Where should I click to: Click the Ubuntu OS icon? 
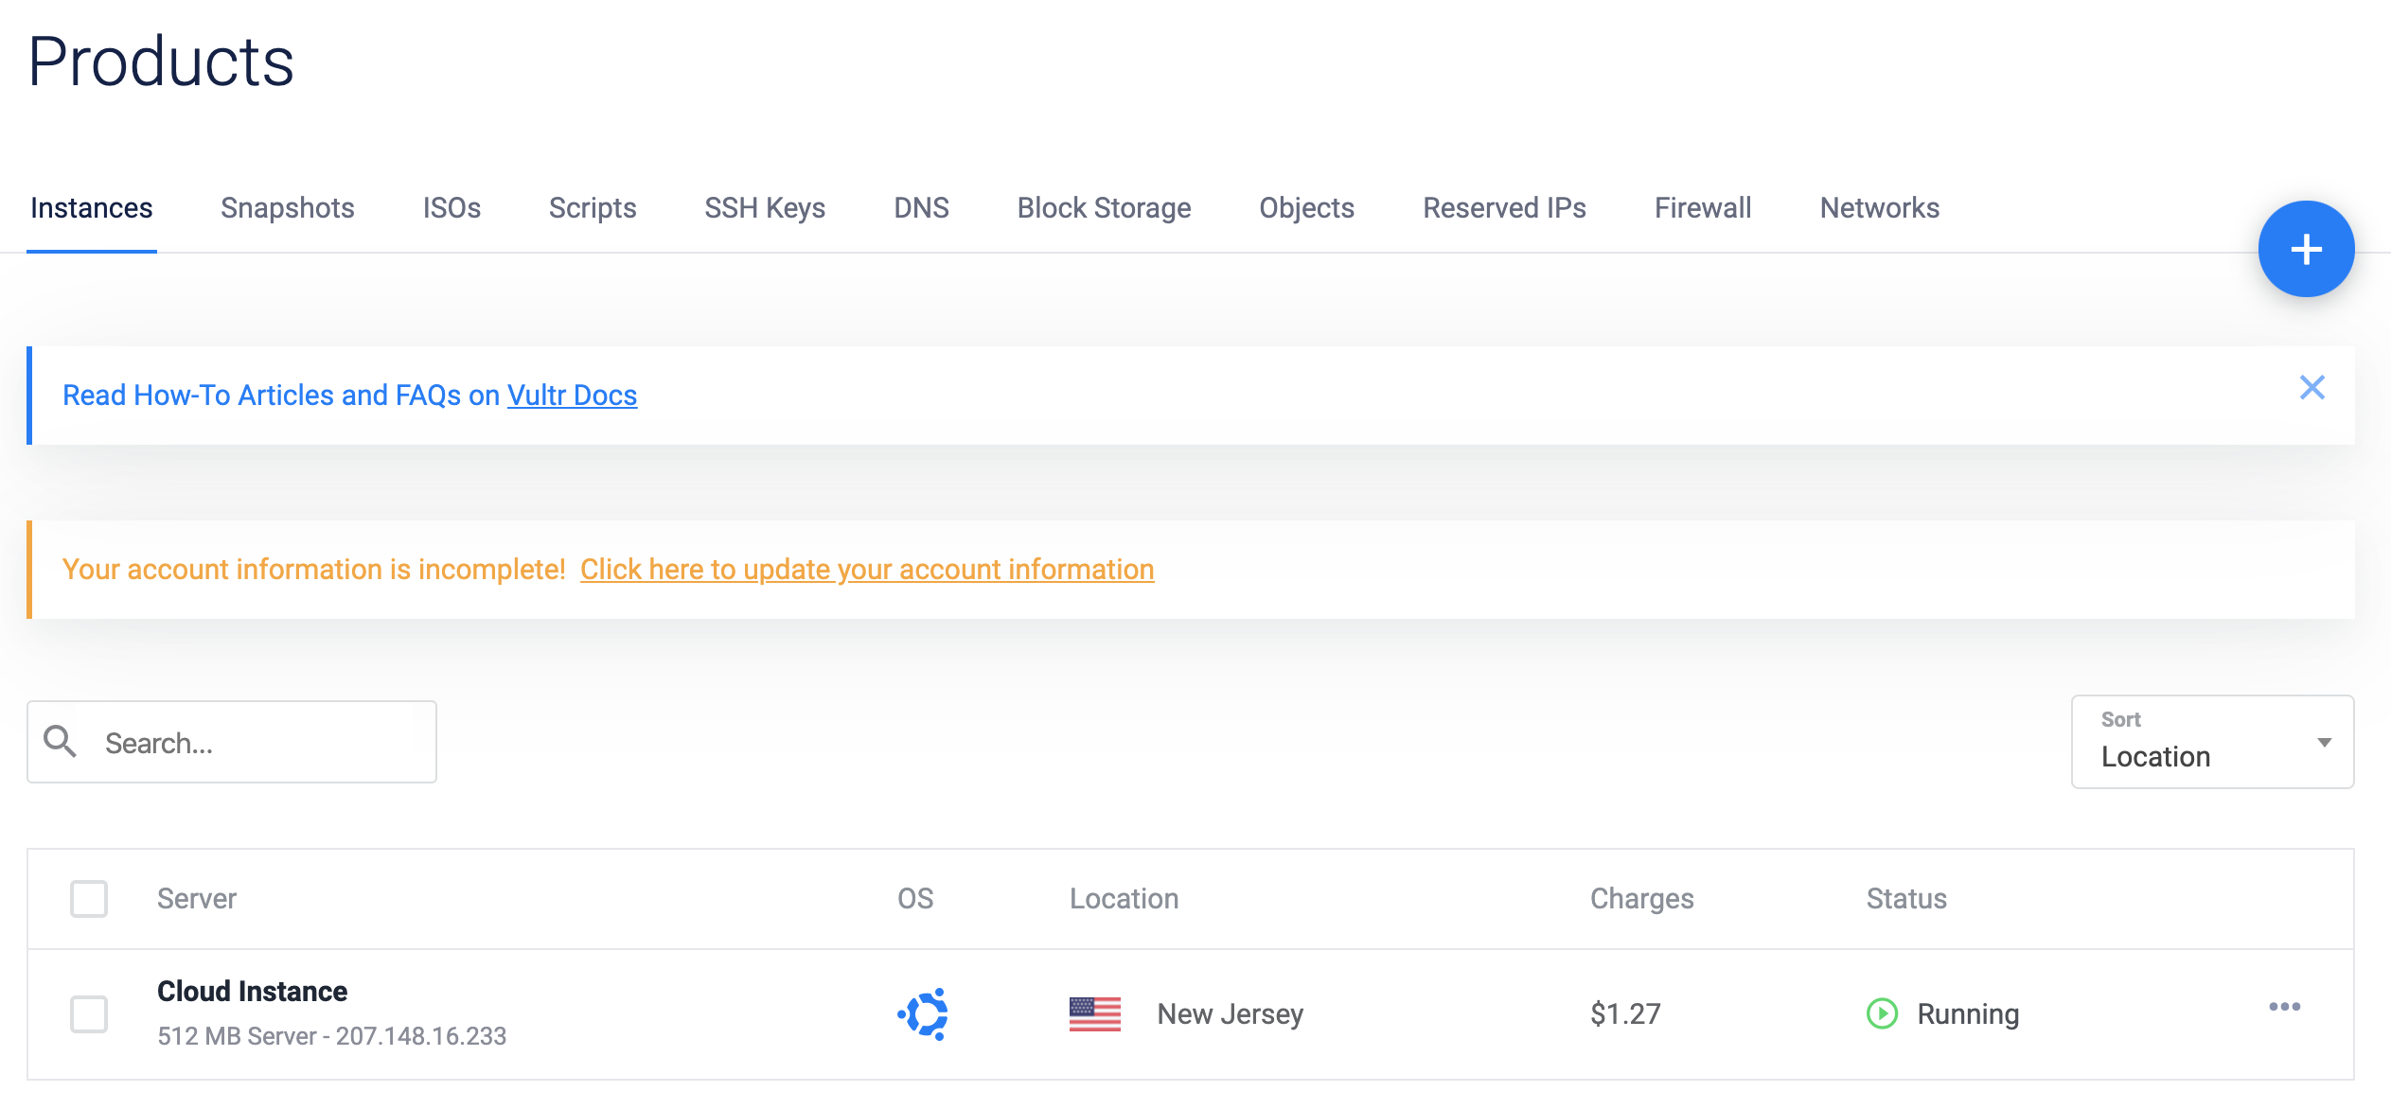[x=923, y=1013]
